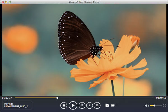Click the playback progress bar handle
168x112 pixels.
[57, 98]
